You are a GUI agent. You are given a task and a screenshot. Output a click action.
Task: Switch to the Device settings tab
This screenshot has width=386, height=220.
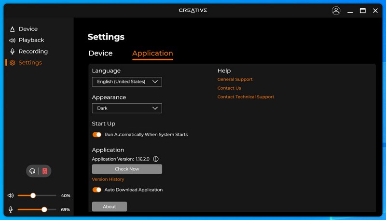[100, 53]
